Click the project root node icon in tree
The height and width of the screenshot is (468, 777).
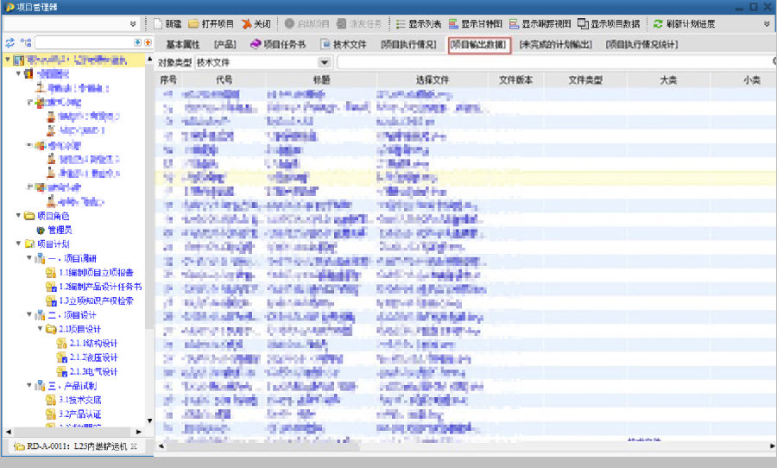pos(19,60)
